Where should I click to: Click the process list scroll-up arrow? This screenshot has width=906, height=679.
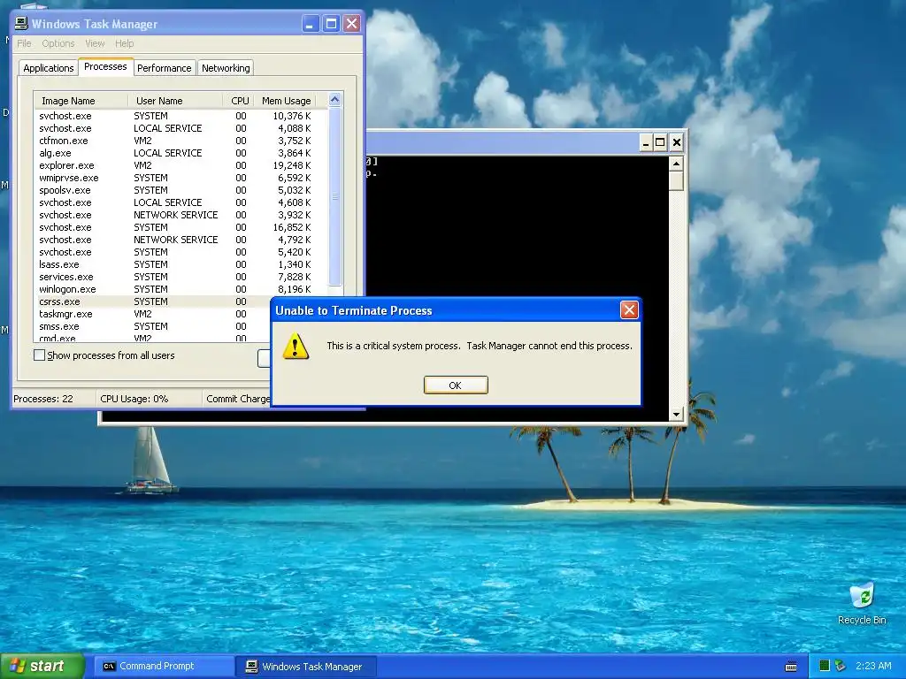334,100
